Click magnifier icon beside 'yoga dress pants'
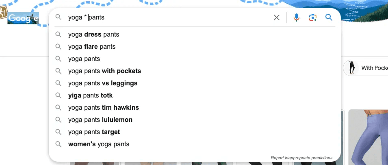Viewport: 388px width, 165px height. [x=59, y=35]
